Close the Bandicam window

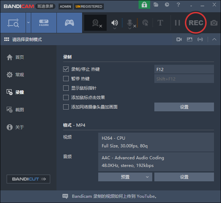[x=214, y=5]
